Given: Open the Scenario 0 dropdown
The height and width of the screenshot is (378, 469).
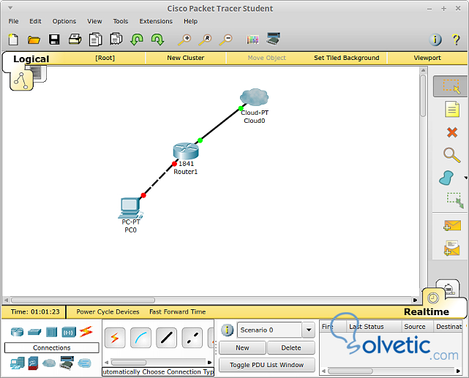Looking at the screenshot, I should pos(308,330).
